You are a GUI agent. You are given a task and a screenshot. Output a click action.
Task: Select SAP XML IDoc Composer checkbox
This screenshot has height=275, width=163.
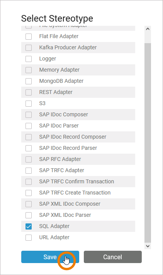29,204
